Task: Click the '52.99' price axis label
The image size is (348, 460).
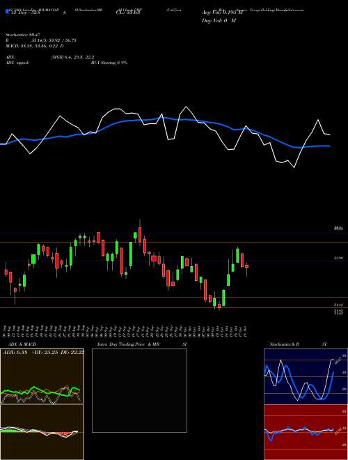Action: click(x=338, y=258)
